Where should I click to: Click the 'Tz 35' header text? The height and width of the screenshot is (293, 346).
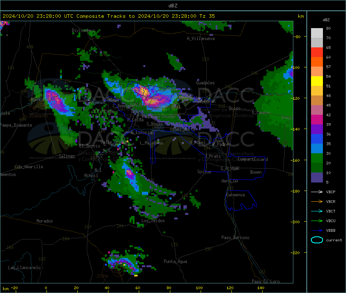207,16
